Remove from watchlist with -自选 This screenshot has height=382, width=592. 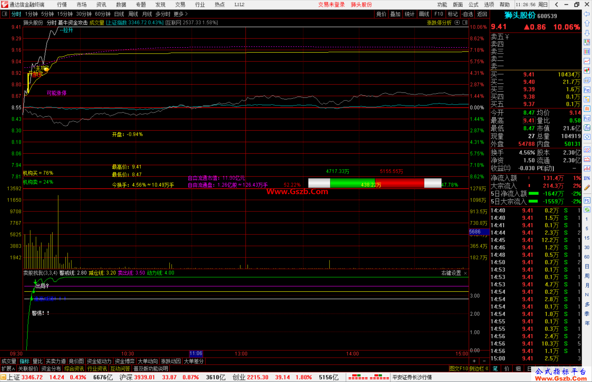(467, 14)
